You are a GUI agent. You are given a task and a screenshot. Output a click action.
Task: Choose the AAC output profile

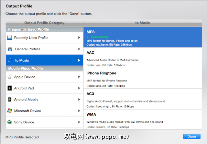point(143,58)
